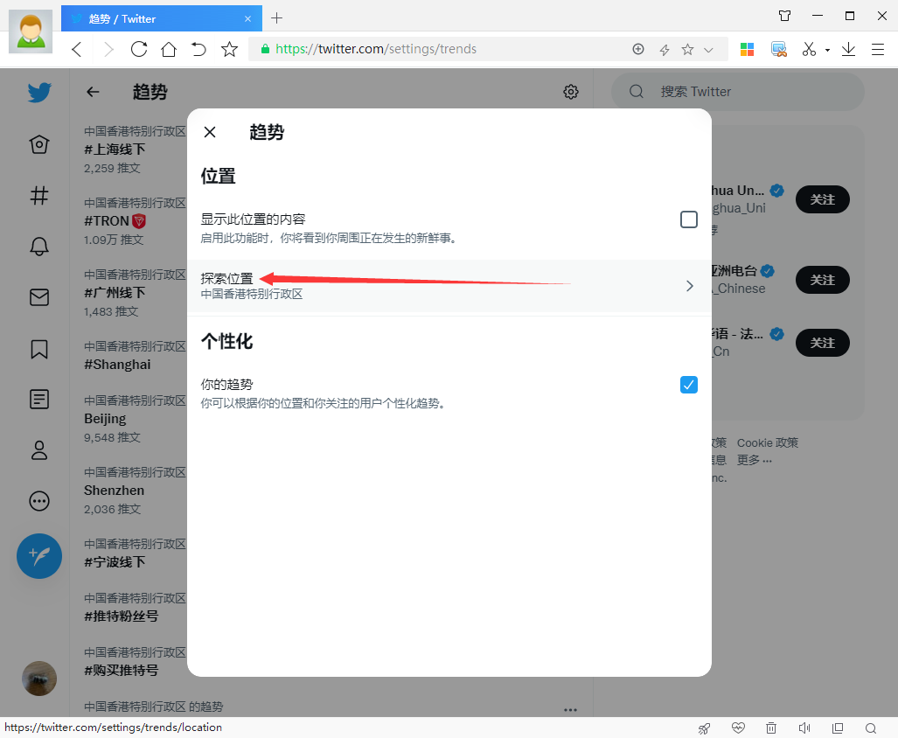Open the dropdown arrow beside scissors
The width and height of the screenshot is (898, 738).
(x=827, y=51)
